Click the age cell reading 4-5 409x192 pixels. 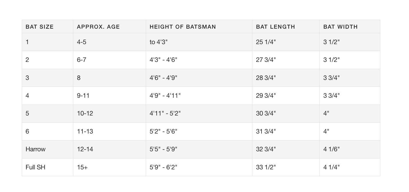110,42
